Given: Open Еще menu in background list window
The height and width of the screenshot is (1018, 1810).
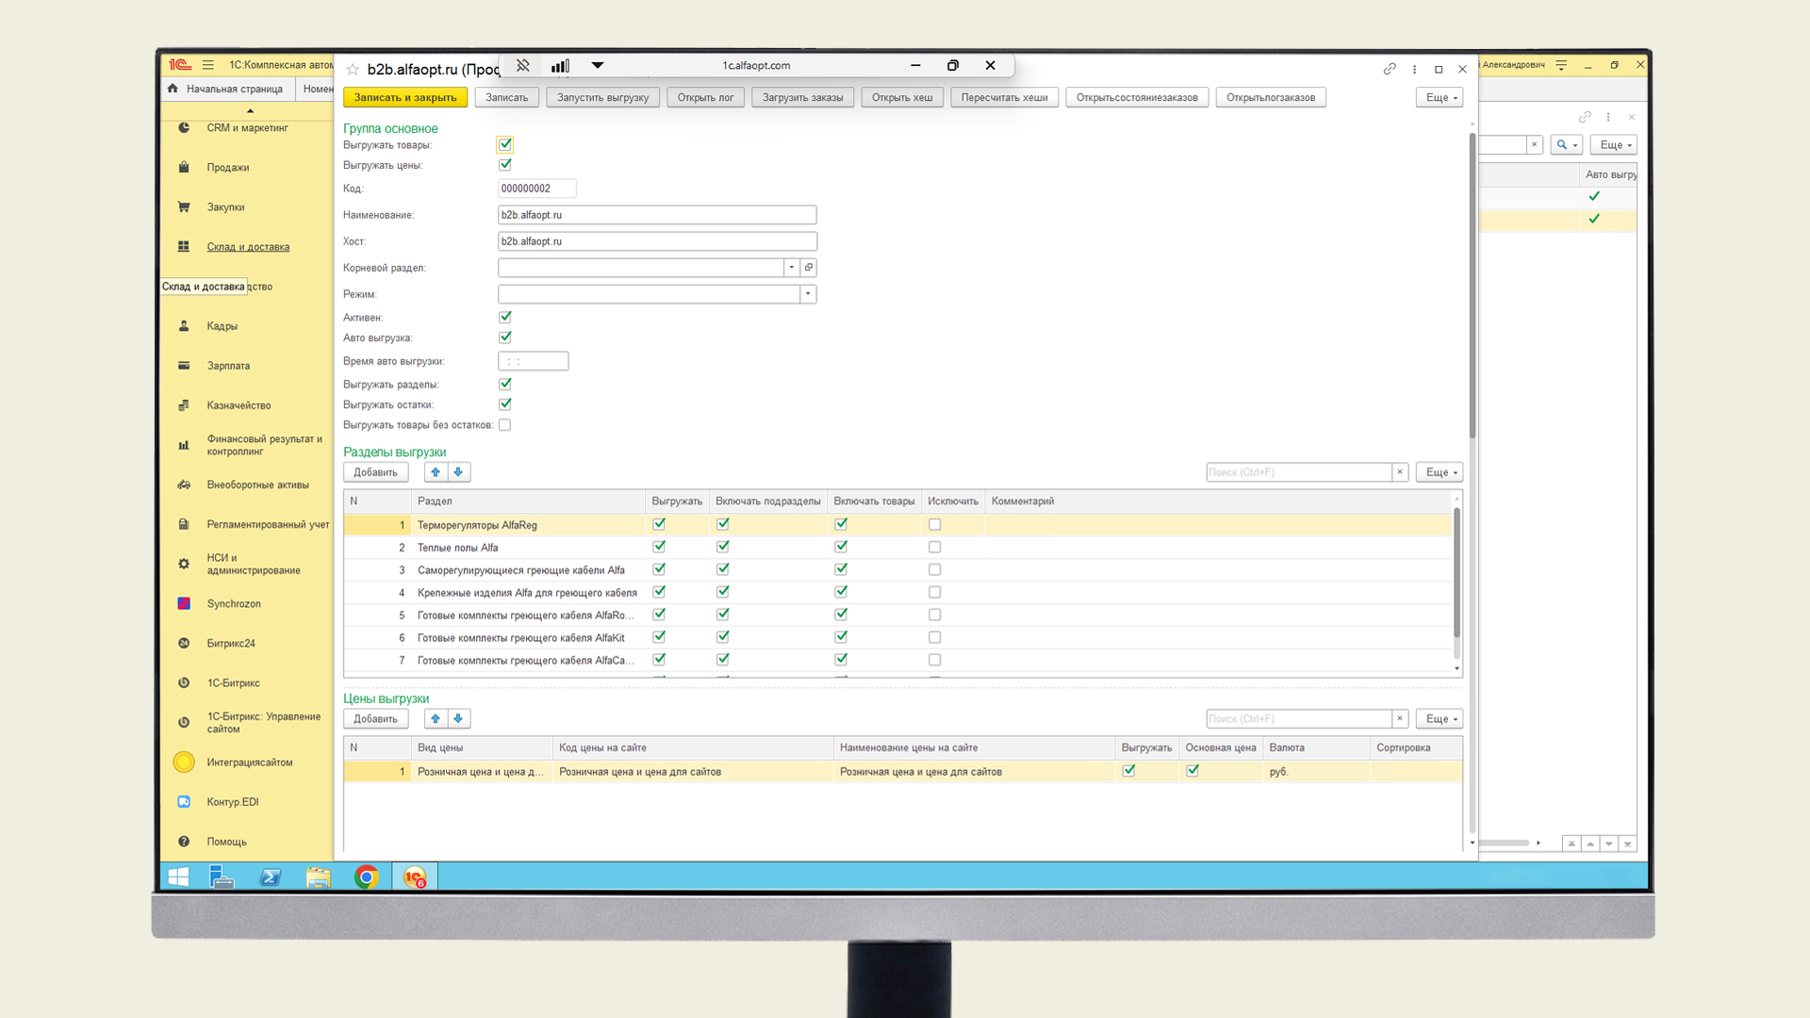Looking at the screenshot, I should (x=1614, y=144).
